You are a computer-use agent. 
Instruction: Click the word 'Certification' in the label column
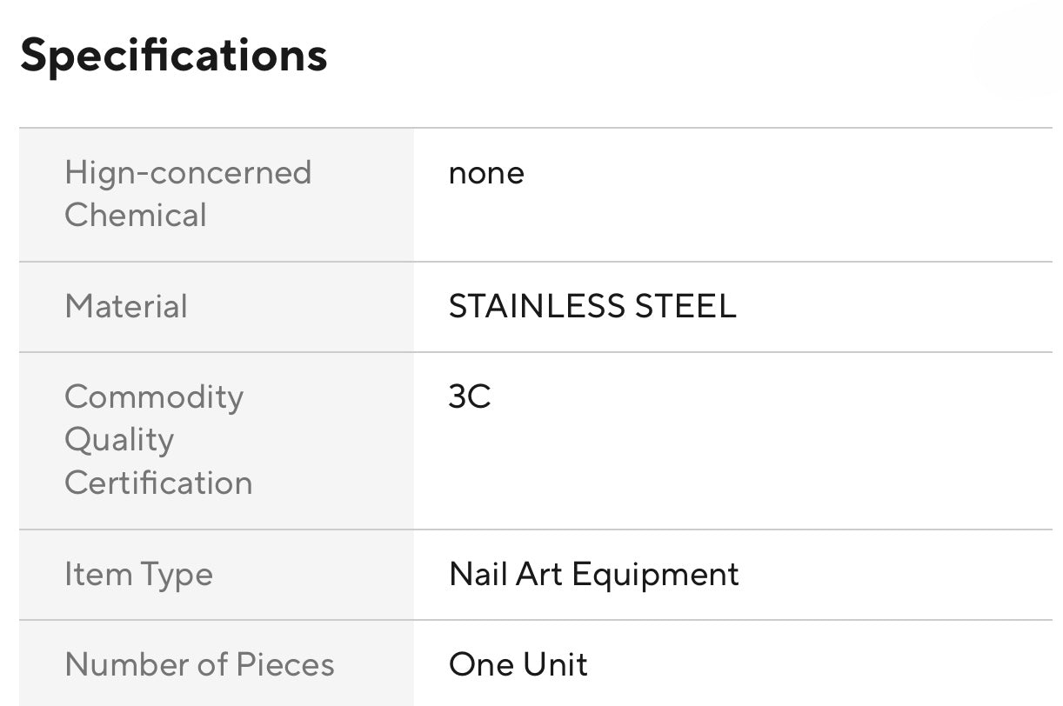click(158, 483)
